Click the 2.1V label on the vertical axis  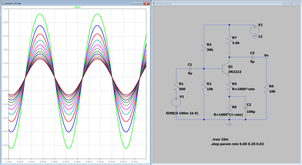pos(5,36)
